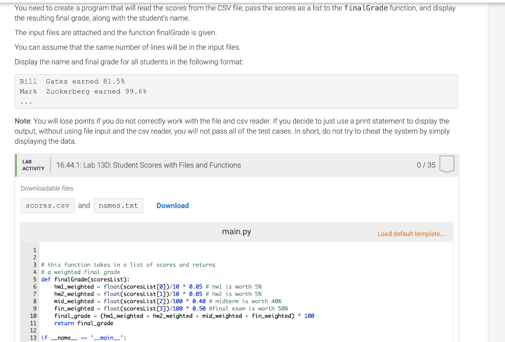Click the Downloadable files heading
This screenshot has width=505, height=342.
(x=46, y=188)
